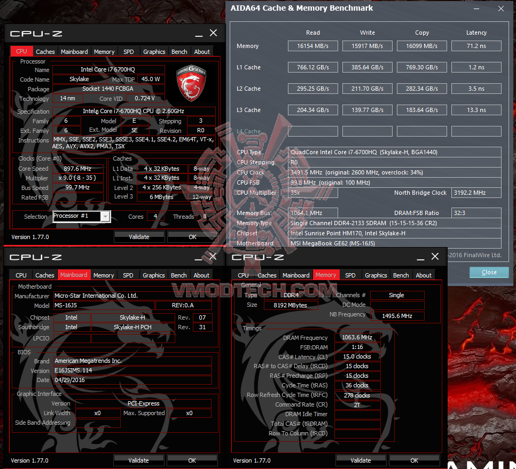Select the active CPU tab in top CPU-Z window

tap(21, 51)
